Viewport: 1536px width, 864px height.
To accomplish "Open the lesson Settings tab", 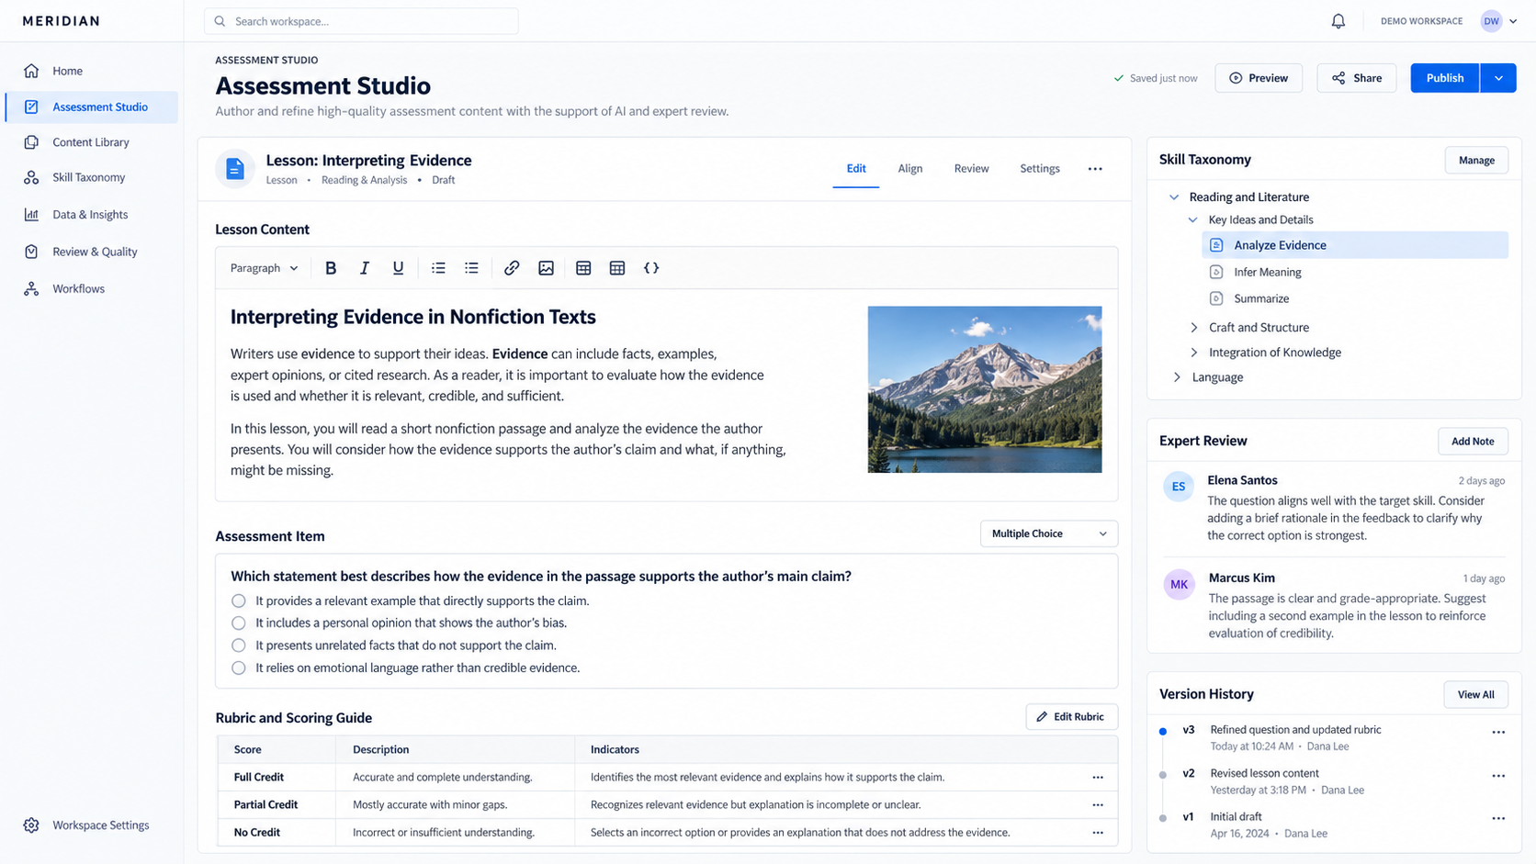I will [1040, 169].
